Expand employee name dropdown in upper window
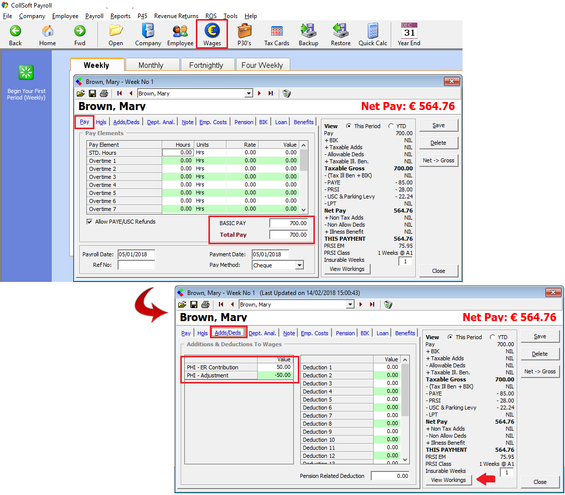This screenshot has height=495, width=565. 249,93
